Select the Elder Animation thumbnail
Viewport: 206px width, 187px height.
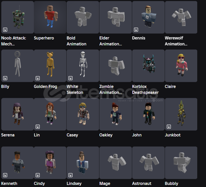click(116, 17)
